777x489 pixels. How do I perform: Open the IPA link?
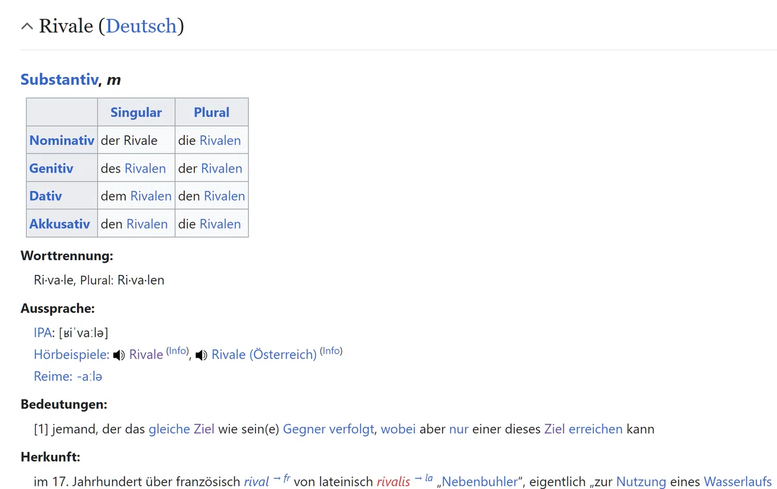coord(43,332)
